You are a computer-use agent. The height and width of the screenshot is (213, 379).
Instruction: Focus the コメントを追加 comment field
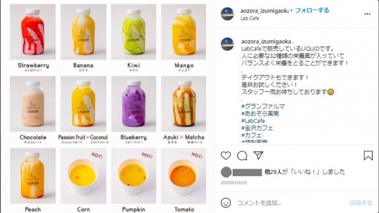point(290,203)
